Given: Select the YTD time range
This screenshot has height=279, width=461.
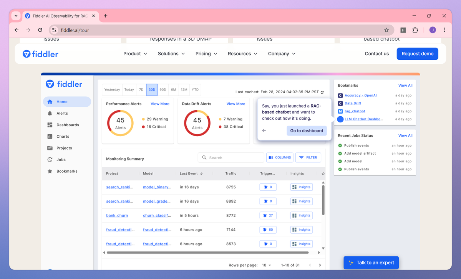Looking at the screenshot, I should [195, 89].
